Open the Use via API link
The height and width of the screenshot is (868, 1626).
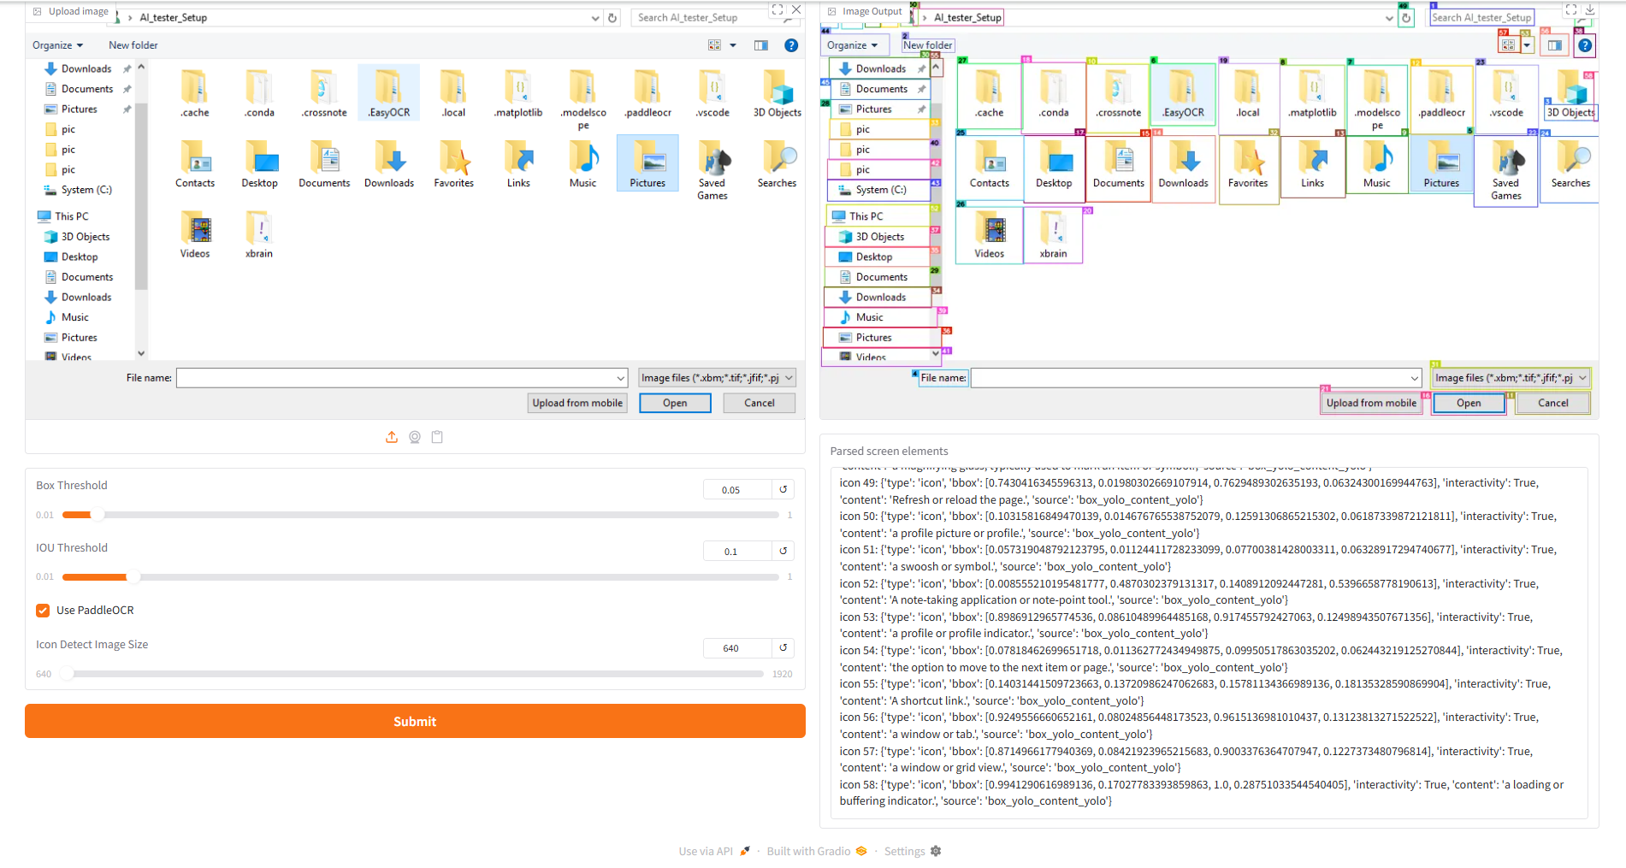(714, 851)
